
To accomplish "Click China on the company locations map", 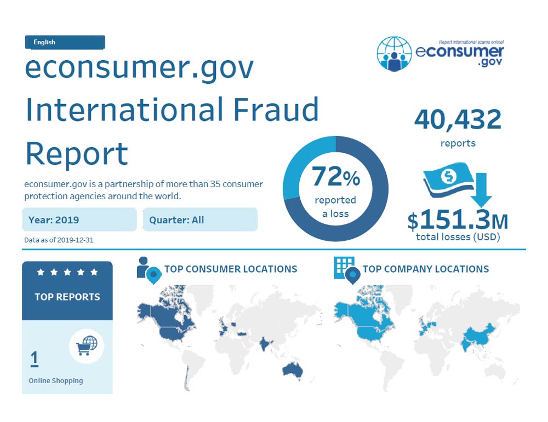I will pyautogui.click(x=473, y=335).
